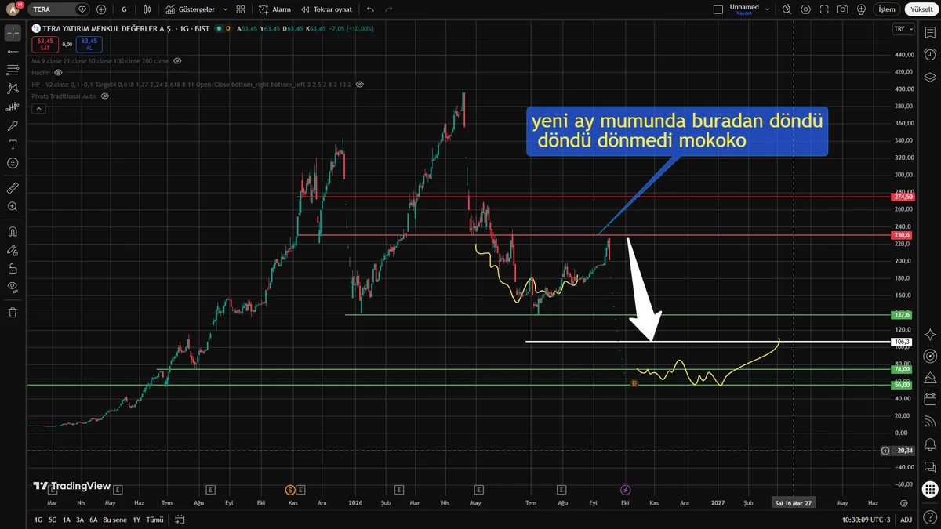Select the 1G time range
The image size is (941, 529).
pos(38,519)
